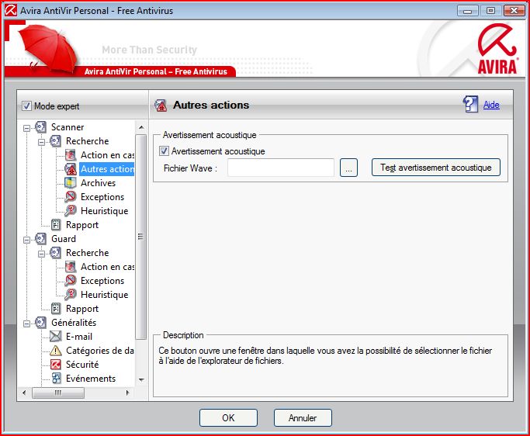530x436 pixels.
Task: Click the Scanner 'Action en cas' icon
Action: click(x=71, y=155)
